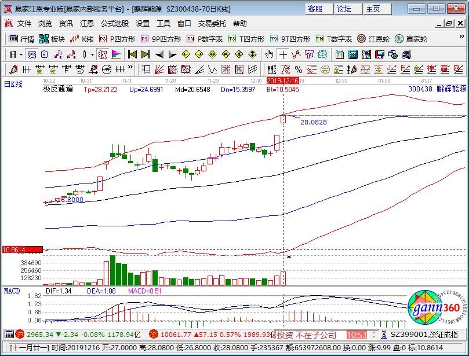The image size is (469, 356).
Task: Jump to last bar with skip-to-end icon
Action: pyautogui.click(x=146, y=54)
